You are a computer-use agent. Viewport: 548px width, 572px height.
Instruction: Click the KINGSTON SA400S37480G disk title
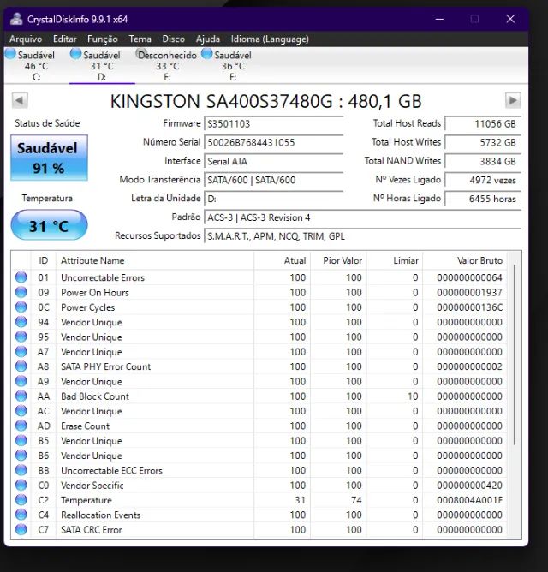(266, 101)
